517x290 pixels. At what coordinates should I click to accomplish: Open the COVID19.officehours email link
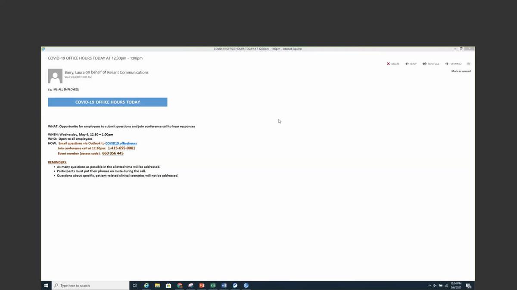click(121, 143)
